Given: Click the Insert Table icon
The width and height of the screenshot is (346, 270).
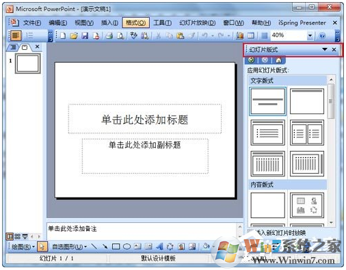Looking at the screenshot, I should pyautogui.click(x=251, y=36).
